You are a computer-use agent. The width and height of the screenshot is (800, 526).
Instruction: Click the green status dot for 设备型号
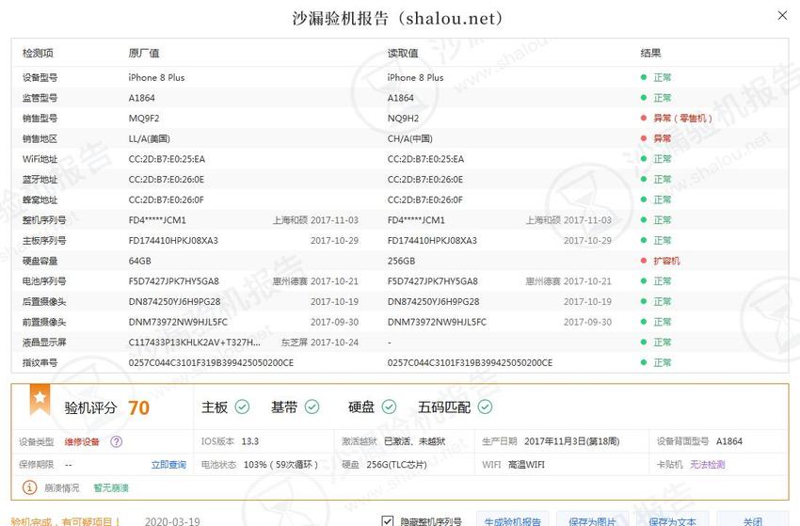(x=644, y=77)
